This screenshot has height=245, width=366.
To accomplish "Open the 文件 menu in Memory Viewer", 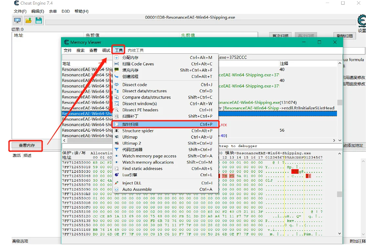I will pyautogui.click(x=68, y=50).
